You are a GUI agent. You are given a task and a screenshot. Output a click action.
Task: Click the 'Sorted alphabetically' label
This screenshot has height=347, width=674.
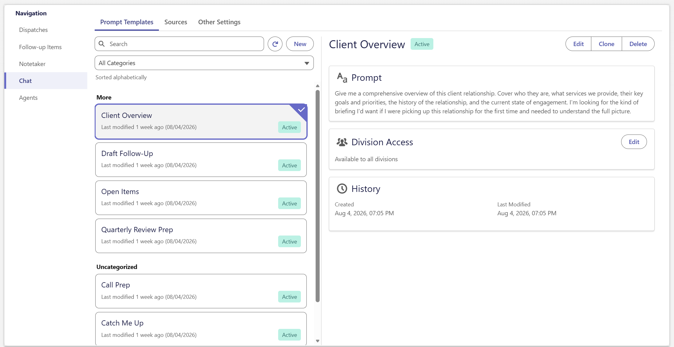pos(121,77)
